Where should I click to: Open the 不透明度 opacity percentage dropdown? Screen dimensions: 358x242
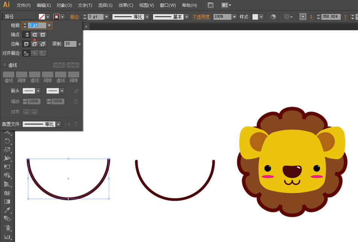click(234, 17)
